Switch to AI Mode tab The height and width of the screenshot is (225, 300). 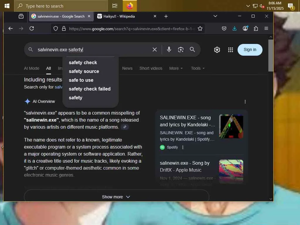tap(32, 68)
